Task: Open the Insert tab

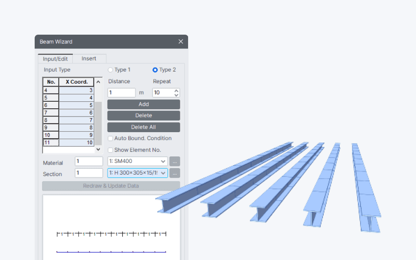Action: point(89,58)
